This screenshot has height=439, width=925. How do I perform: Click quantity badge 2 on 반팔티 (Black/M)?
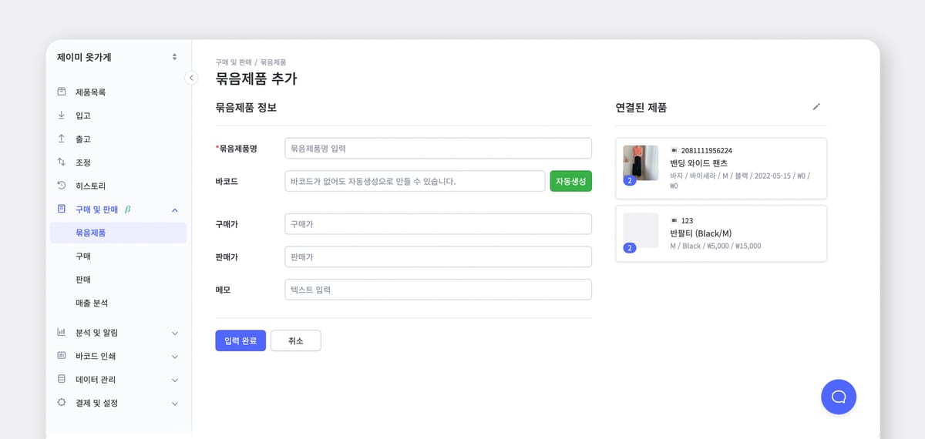click(630, 248)
